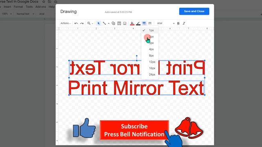Open the Shape tool
The height and width of the screenshot is (147, 262).
(113, 23)
